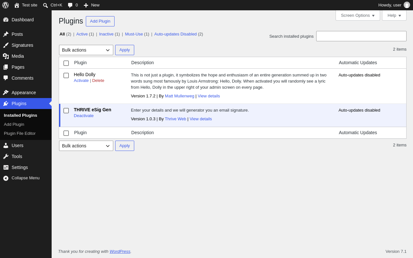
Task: Click the user avatar icon
Action: tap(407, 5)
